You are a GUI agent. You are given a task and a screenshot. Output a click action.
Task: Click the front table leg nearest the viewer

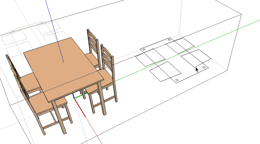coord(59,117)
